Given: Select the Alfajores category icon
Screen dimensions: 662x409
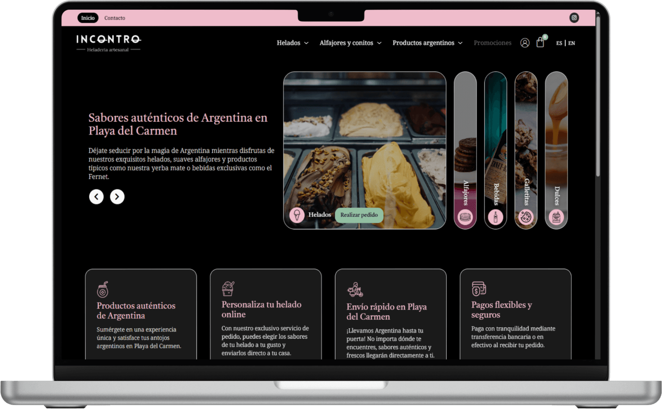Looking at the screenshot, I should click(x=465, y=217).
